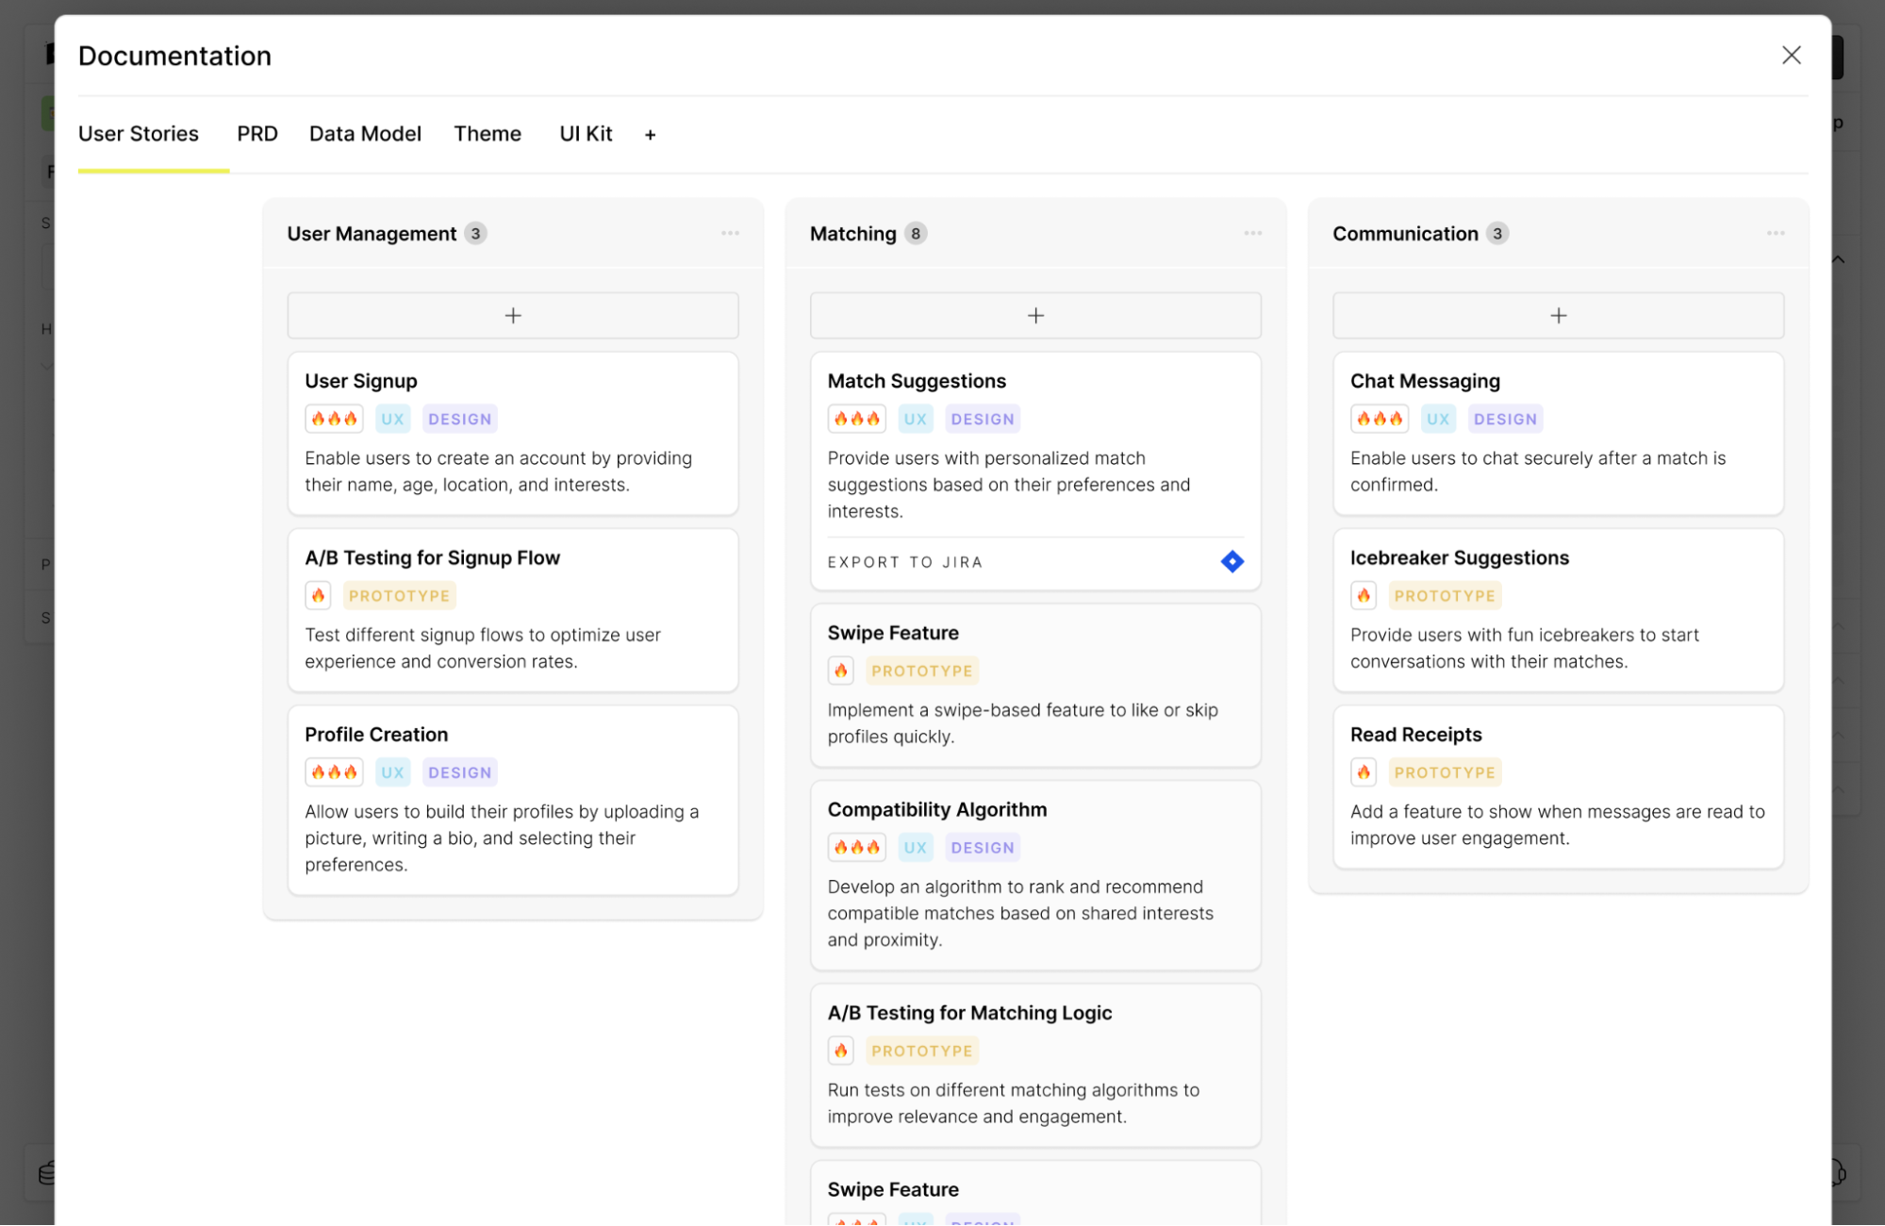Select the UI Kit tab
Screen dimensions: 1885x1226
tap(586, 134)
